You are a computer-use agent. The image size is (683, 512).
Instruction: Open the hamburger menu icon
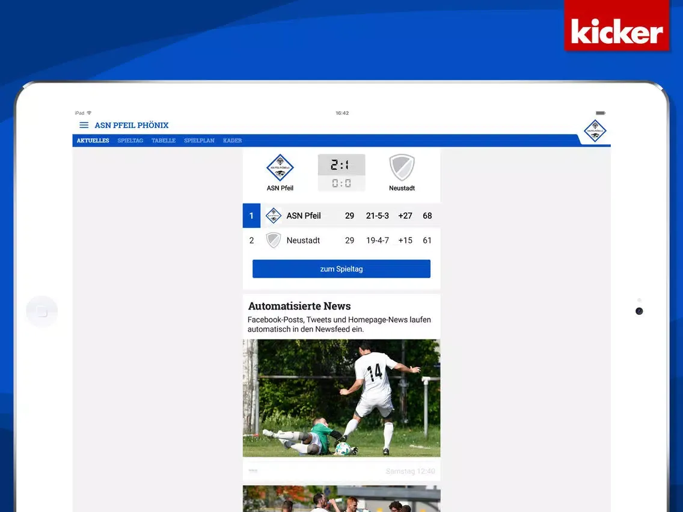point(84,126)
